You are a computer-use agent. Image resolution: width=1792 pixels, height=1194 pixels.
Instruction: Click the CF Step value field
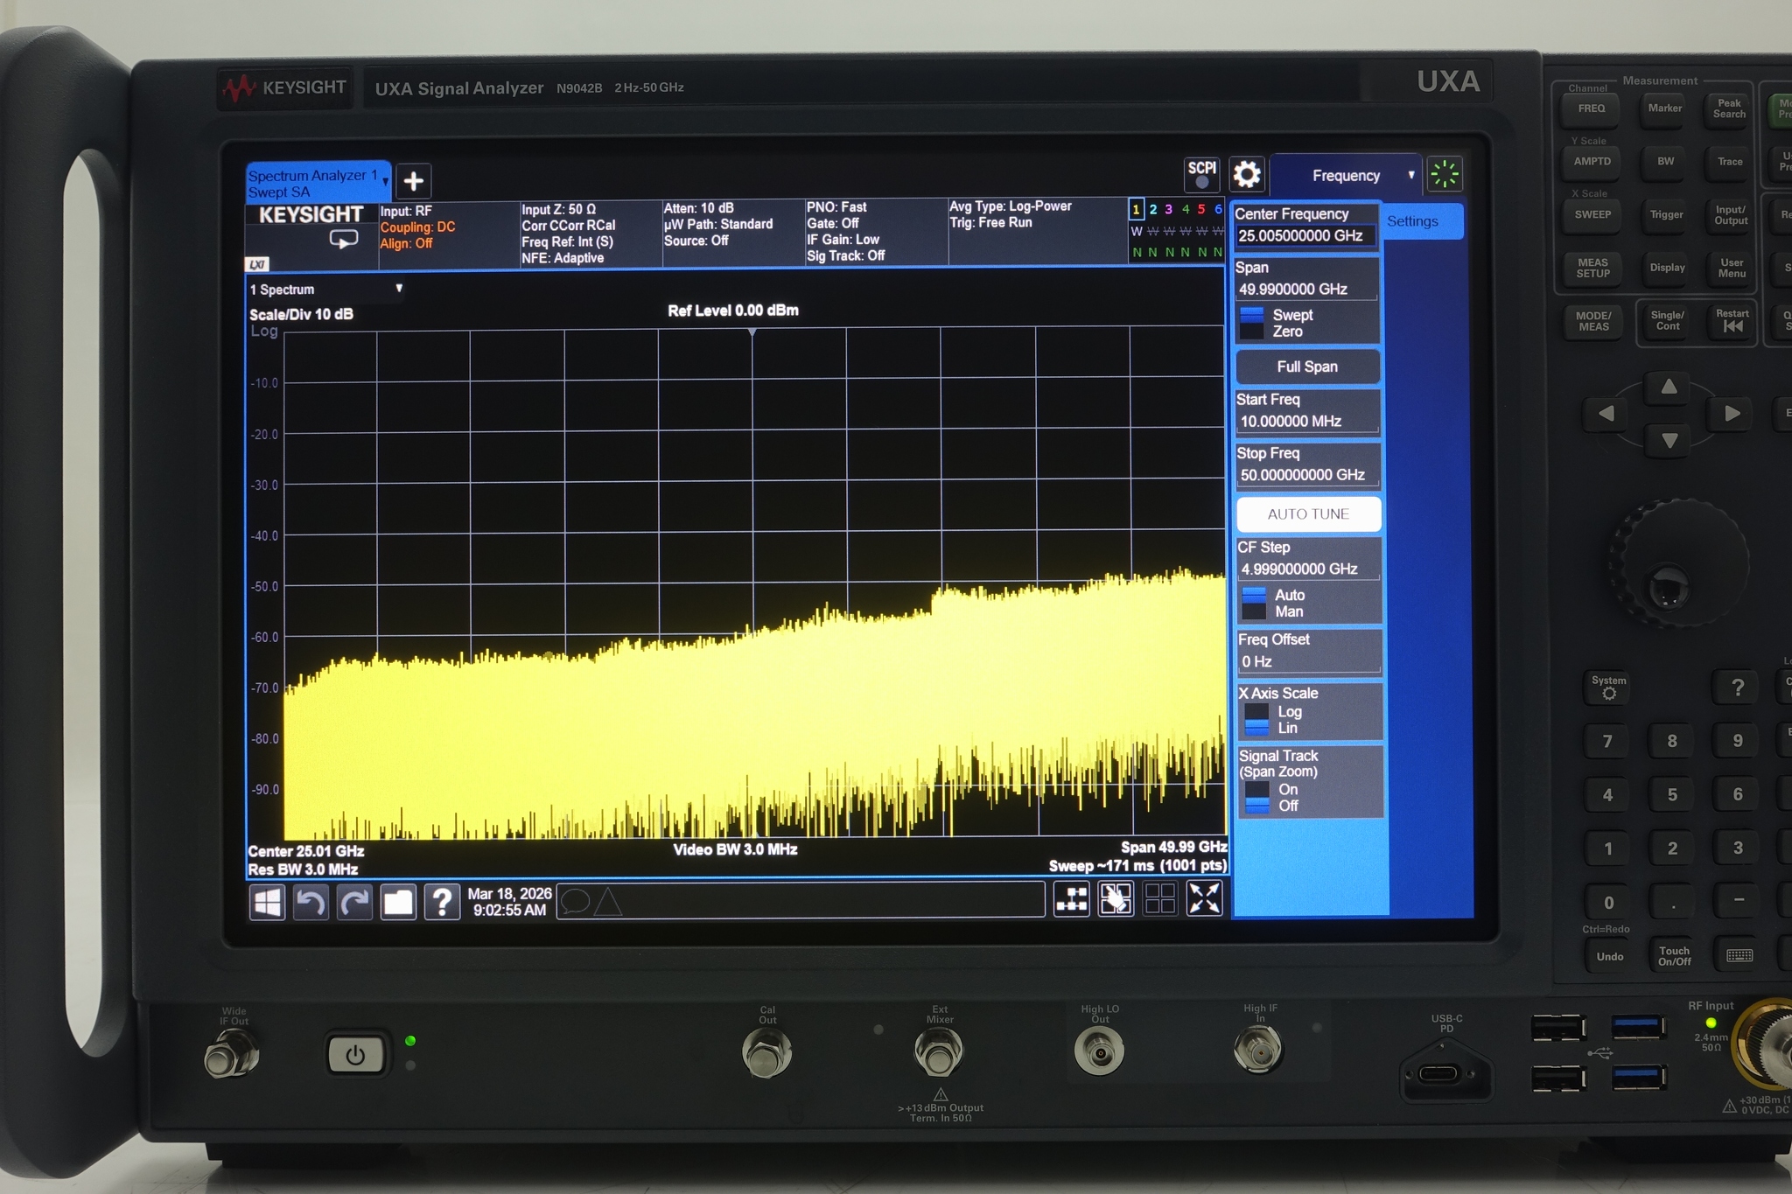click(x=1308, y=569)
